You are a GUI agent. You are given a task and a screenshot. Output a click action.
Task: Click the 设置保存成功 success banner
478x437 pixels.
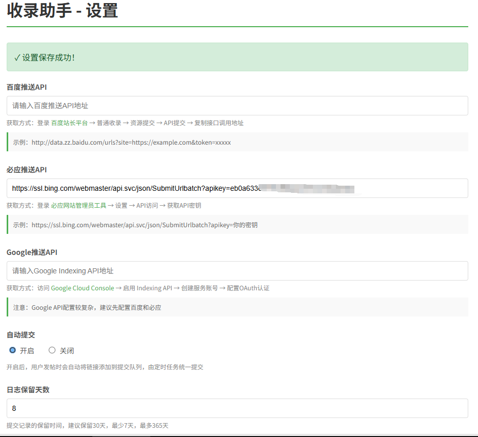(x=237, y=57)
